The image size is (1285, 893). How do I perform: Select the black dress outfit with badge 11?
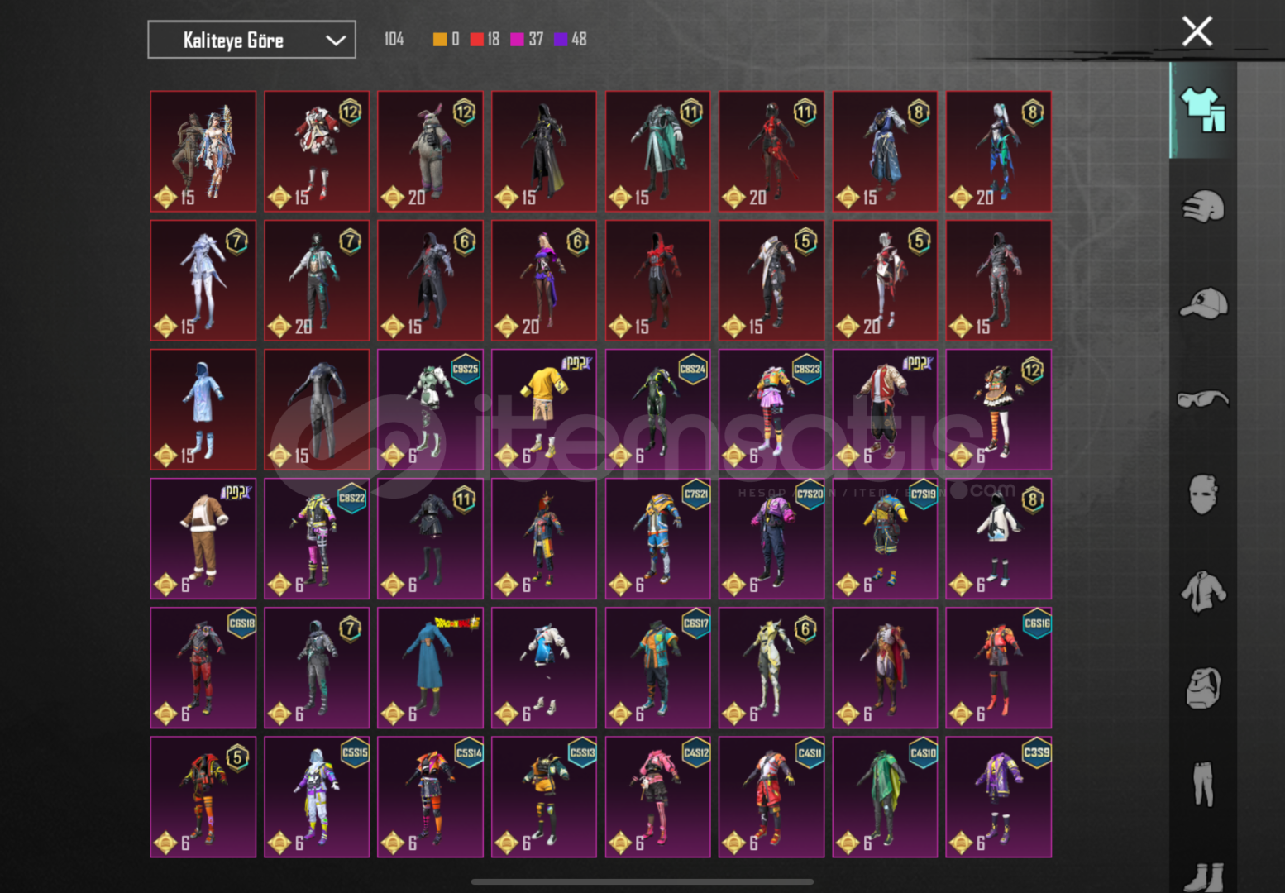pyautogui.click(x=430, y=538)
